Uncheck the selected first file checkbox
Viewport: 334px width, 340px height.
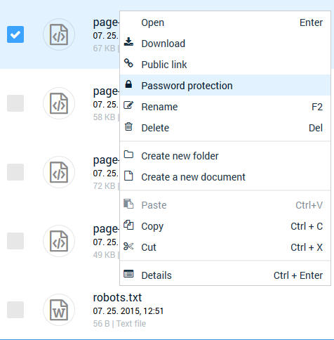tap(15, 34)
